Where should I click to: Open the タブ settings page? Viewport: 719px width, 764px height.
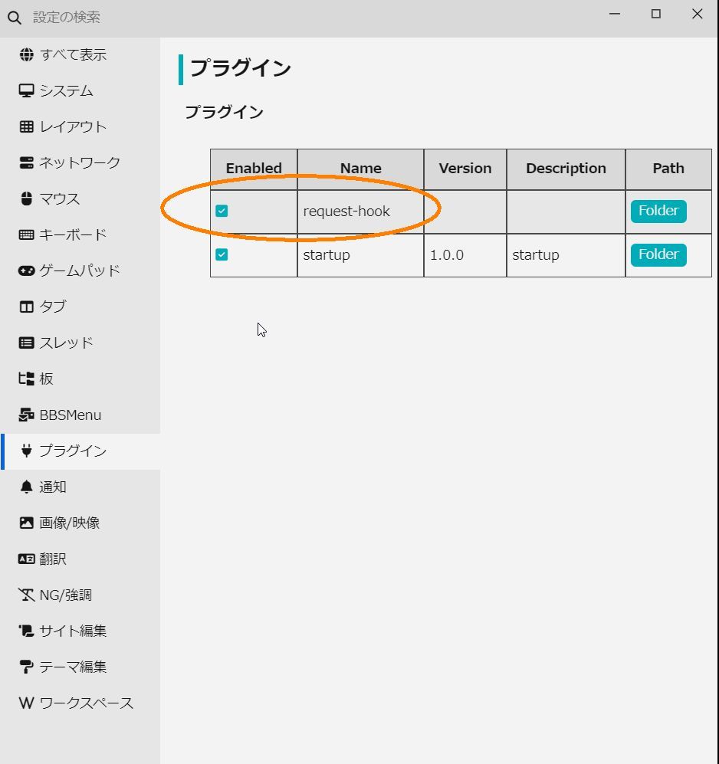click(80, 307)
